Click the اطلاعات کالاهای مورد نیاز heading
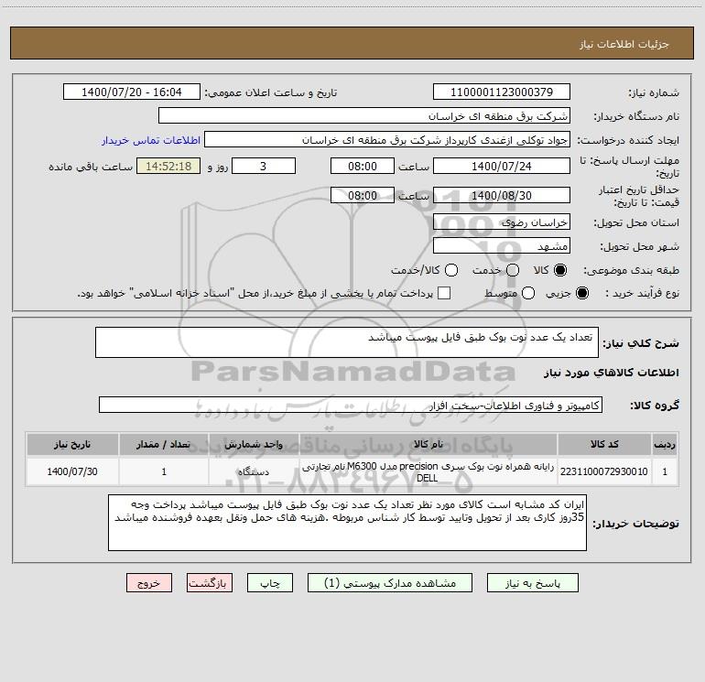Viewport: 705px width, 682px height. pos(611,373)
